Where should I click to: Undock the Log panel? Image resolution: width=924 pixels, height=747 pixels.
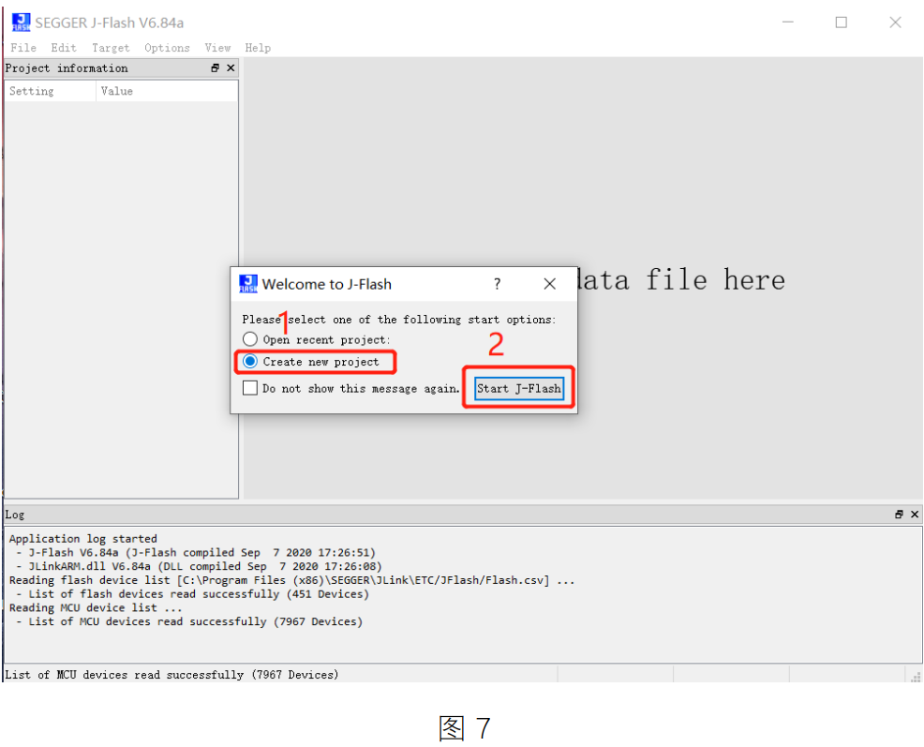pos(899,515)
